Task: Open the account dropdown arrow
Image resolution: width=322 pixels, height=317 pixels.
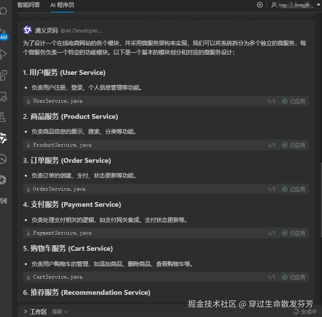Action: coord(318,5)
